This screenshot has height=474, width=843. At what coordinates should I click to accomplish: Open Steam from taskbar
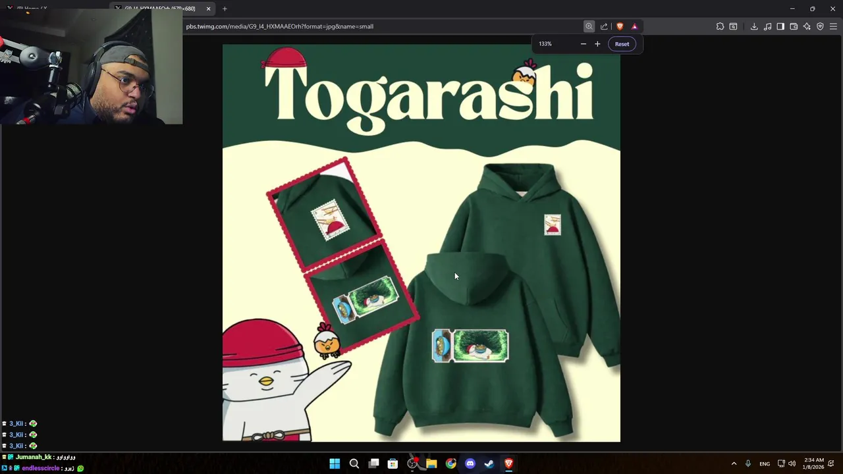click(489, 463)
